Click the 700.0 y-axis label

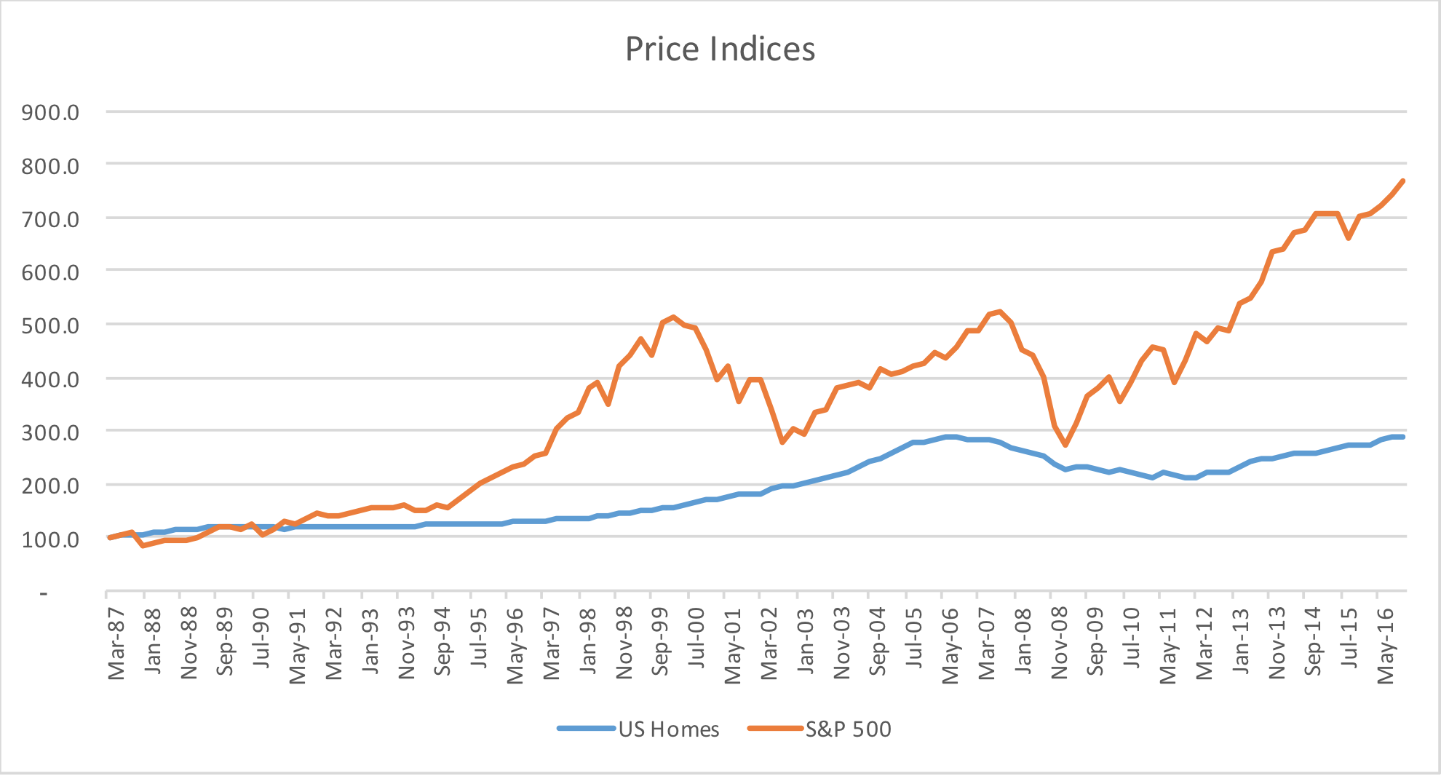50,218
